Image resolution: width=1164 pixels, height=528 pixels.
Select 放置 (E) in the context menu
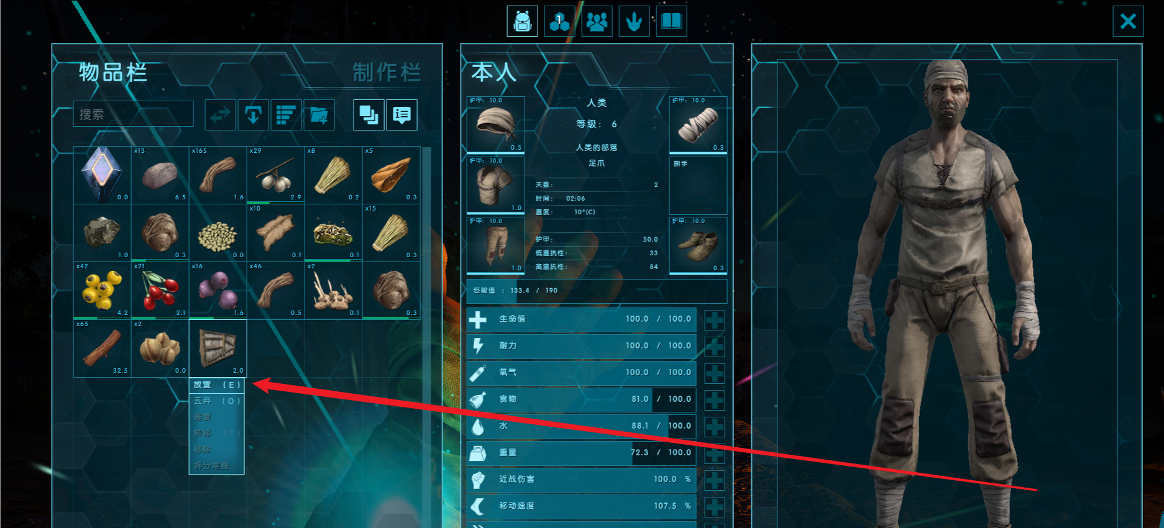tap(216, 385)
